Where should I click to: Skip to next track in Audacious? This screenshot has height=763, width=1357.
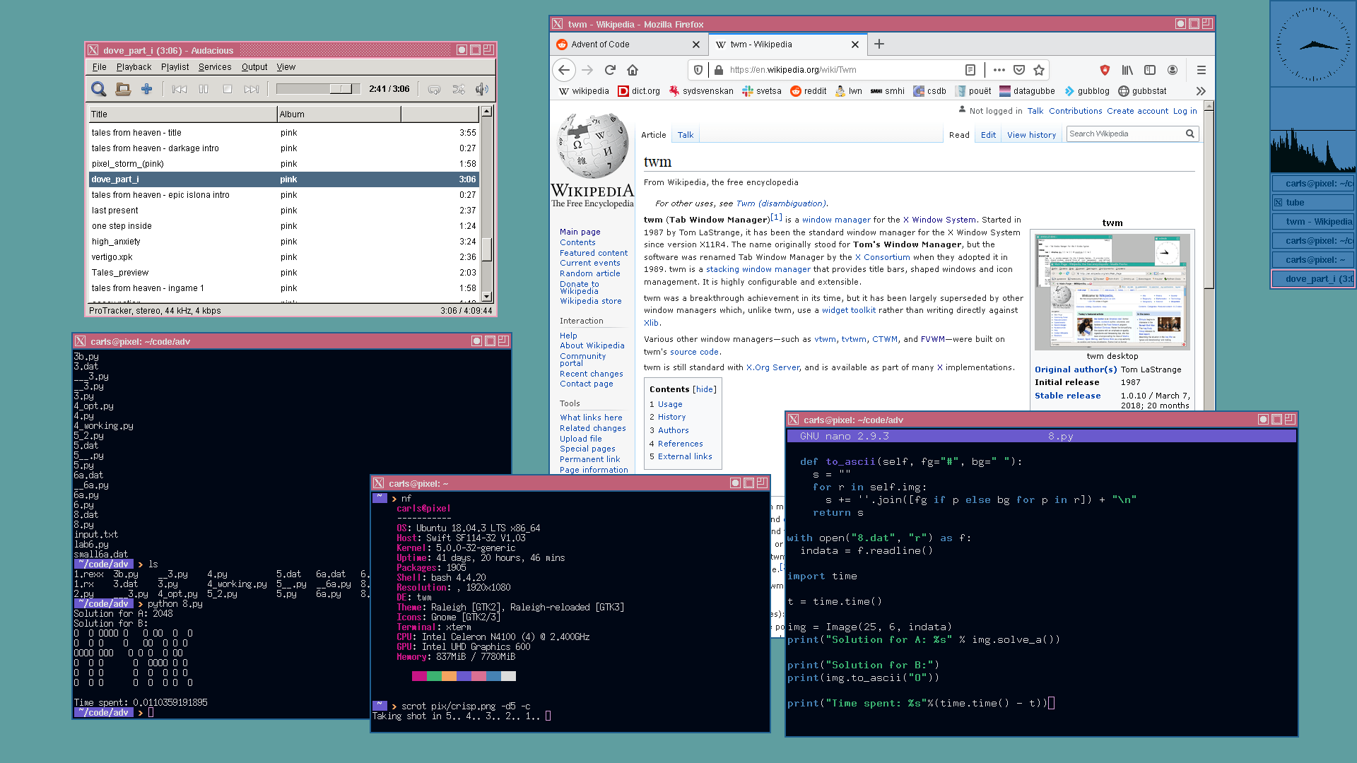coord(251,89)
